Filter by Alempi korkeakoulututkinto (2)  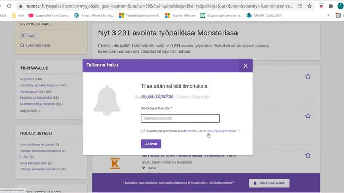[43, 151]
